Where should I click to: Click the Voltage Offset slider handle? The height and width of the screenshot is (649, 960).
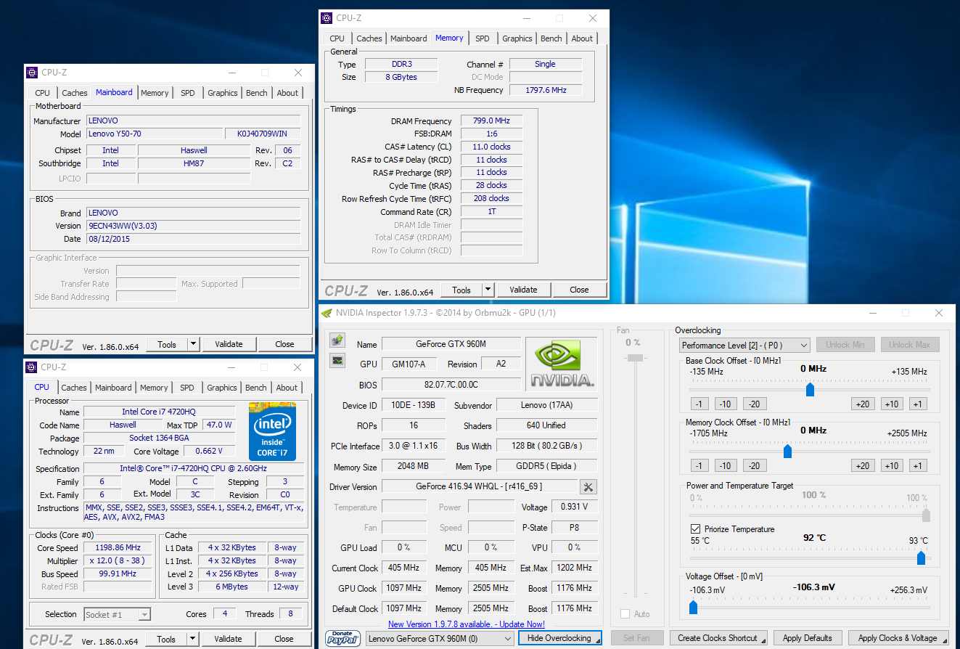(x=693, y=607)
